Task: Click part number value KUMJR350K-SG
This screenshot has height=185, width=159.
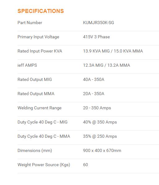Action: (99, 23)
